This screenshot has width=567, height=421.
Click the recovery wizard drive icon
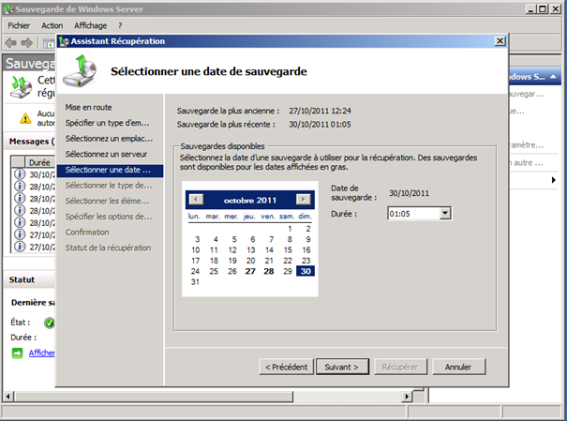pyautogui.click(x=81, y=71)
